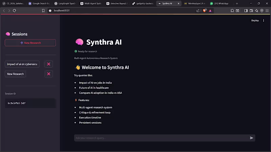271x152 pixels.
Task: Select the session ID 6c5cbfb3-5d7 code
Action: coord(17,103)
